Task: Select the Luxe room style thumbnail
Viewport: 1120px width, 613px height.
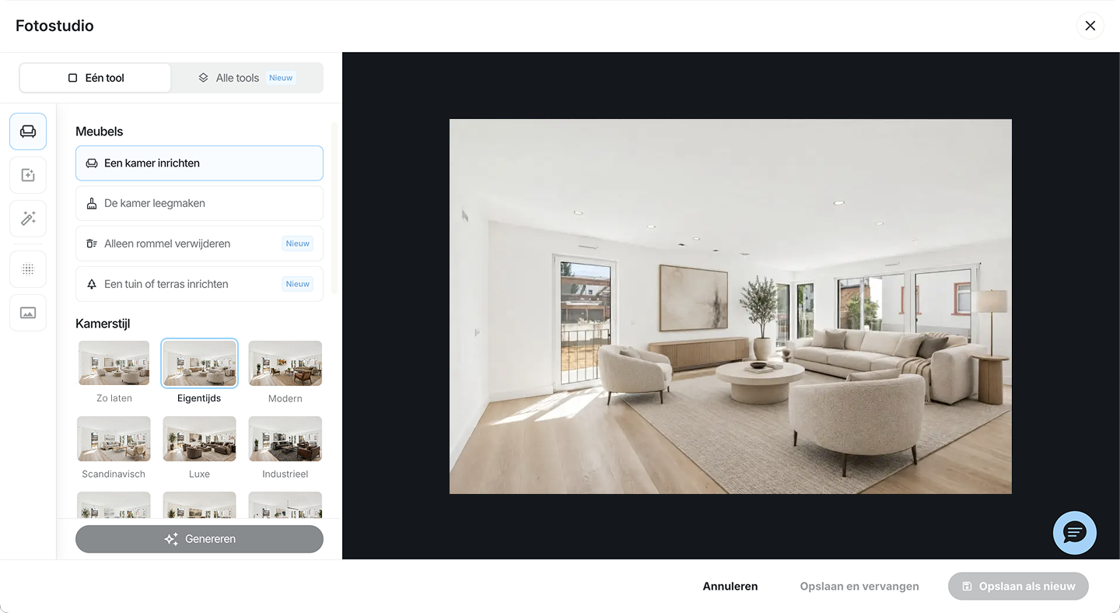Action: coord(199,439)
